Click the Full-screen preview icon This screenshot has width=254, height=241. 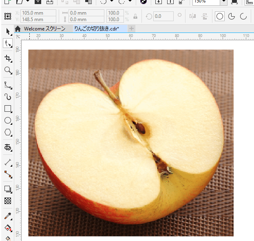pos(234,2)
